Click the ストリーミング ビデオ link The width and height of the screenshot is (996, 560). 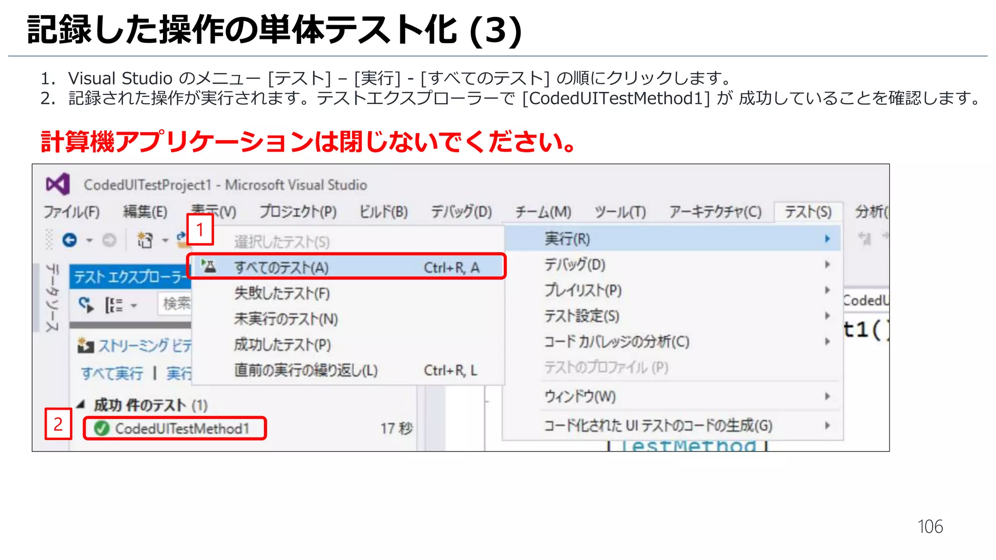coord(145,346)
